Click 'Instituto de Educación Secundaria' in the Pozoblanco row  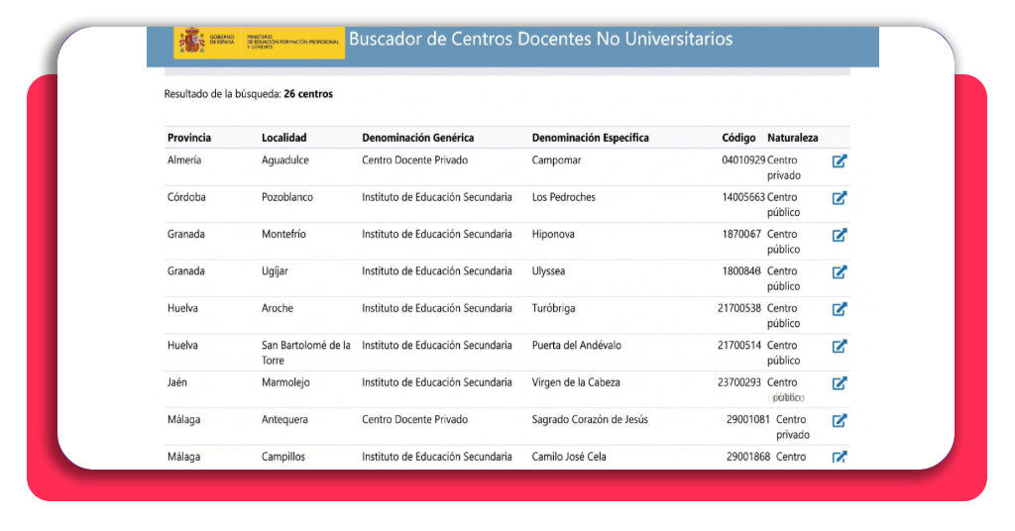437,197
